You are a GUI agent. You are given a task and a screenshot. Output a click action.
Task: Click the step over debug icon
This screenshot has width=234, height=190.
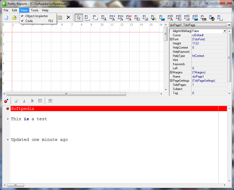16,101
